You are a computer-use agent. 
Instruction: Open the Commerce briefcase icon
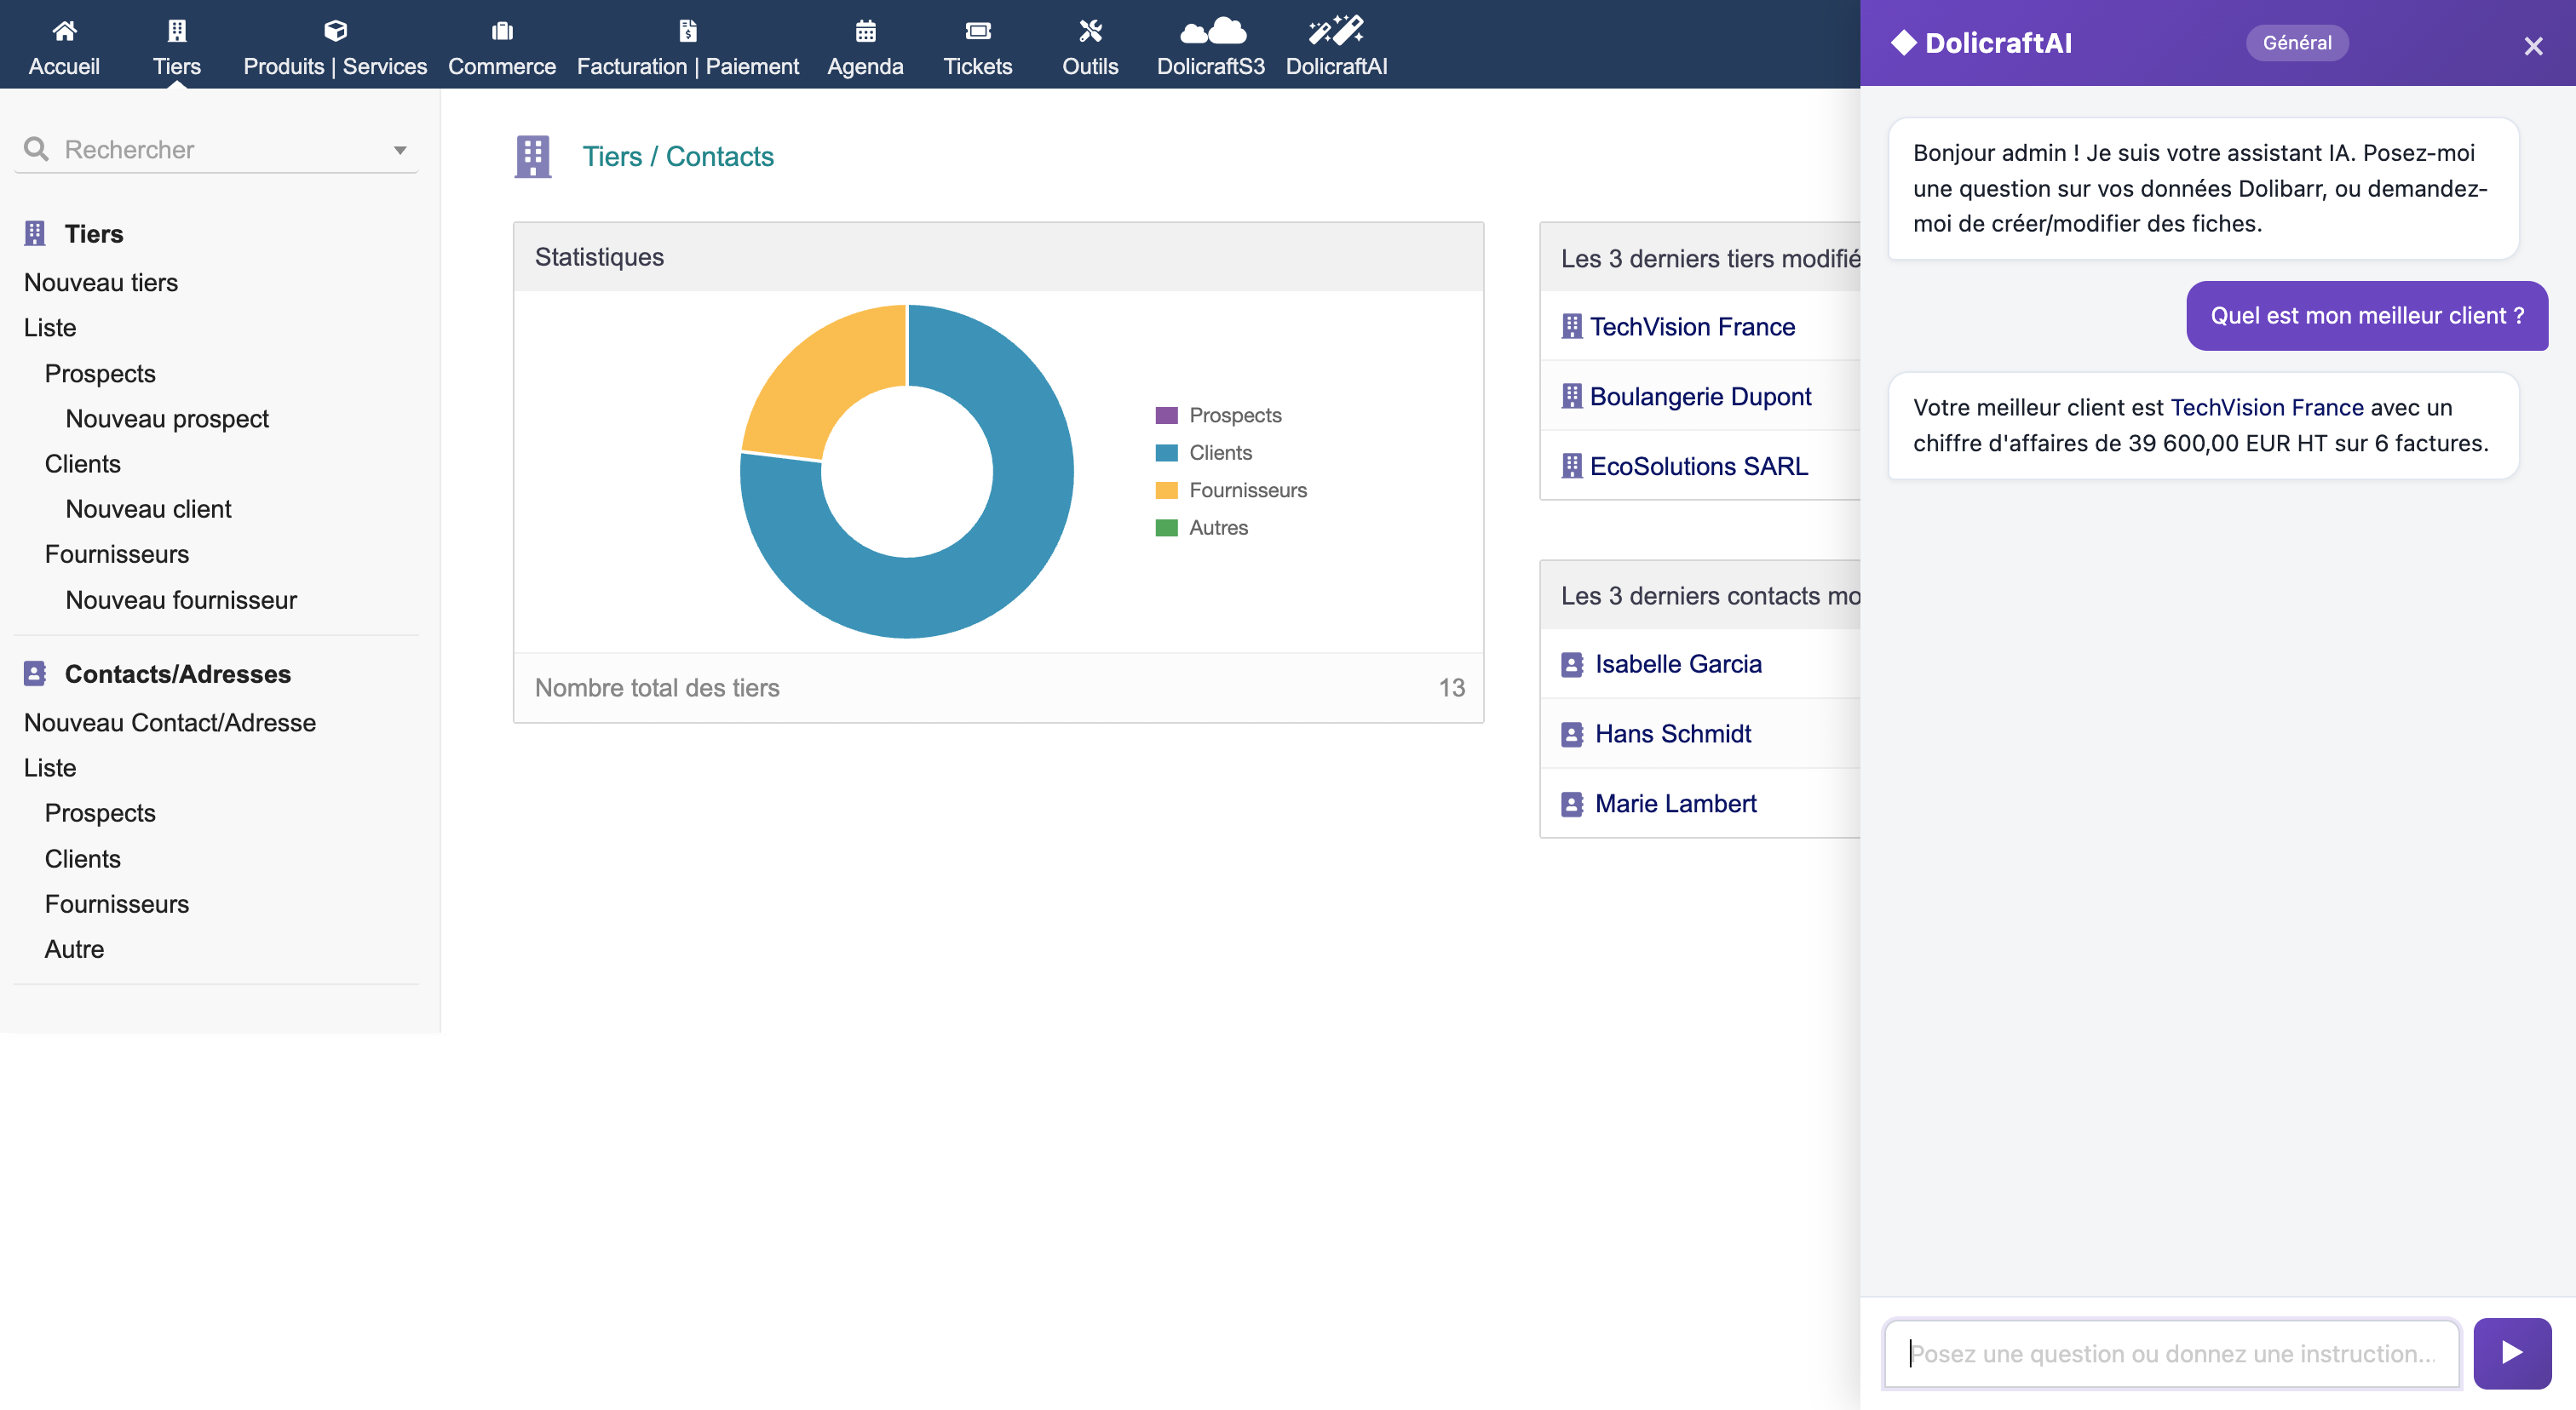(502, 31)
